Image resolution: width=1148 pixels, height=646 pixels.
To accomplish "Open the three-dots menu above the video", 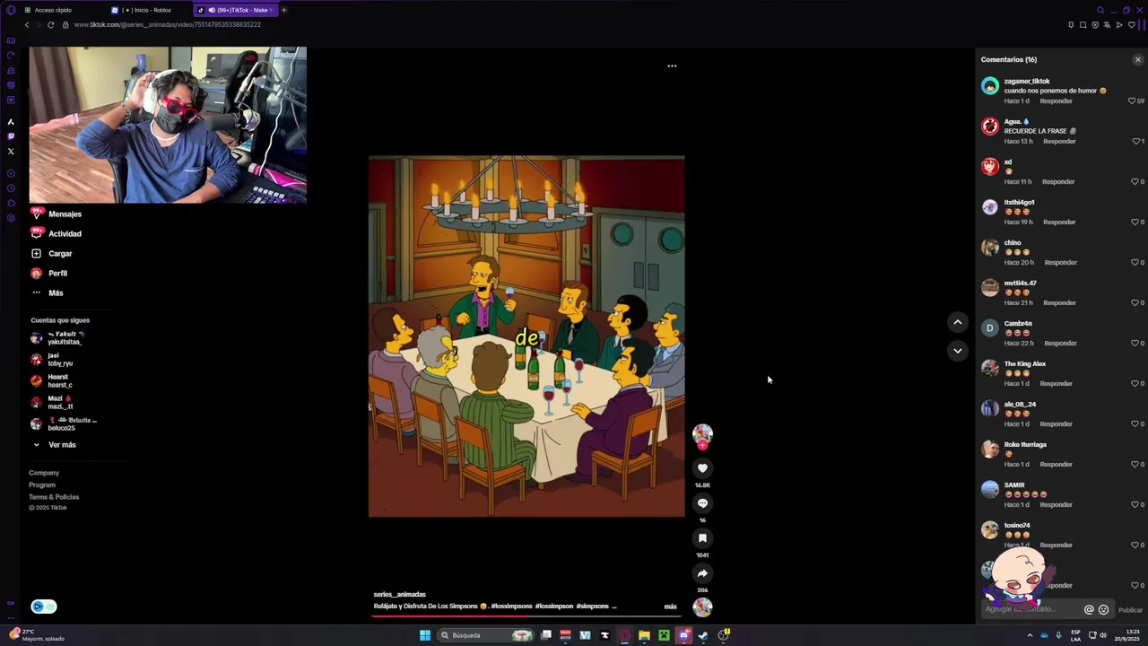I will tap(672, 65).
